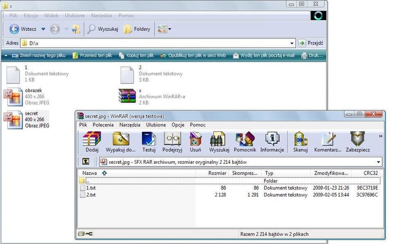
Task: Sort by the Skompres... column header
Action: (x=245, y=173)
